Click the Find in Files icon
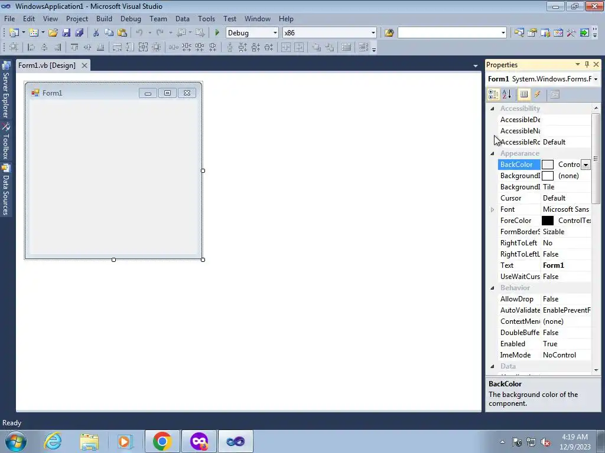This screenshot has width=605, height=453. tap(389, 33)
